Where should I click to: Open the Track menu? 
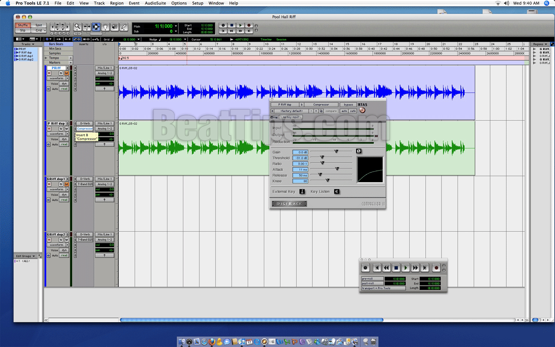99,3
